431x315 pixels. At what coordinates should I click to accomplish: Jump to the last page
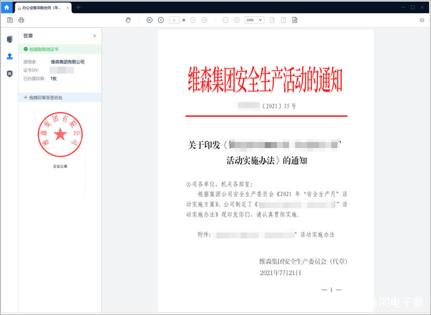204,20
